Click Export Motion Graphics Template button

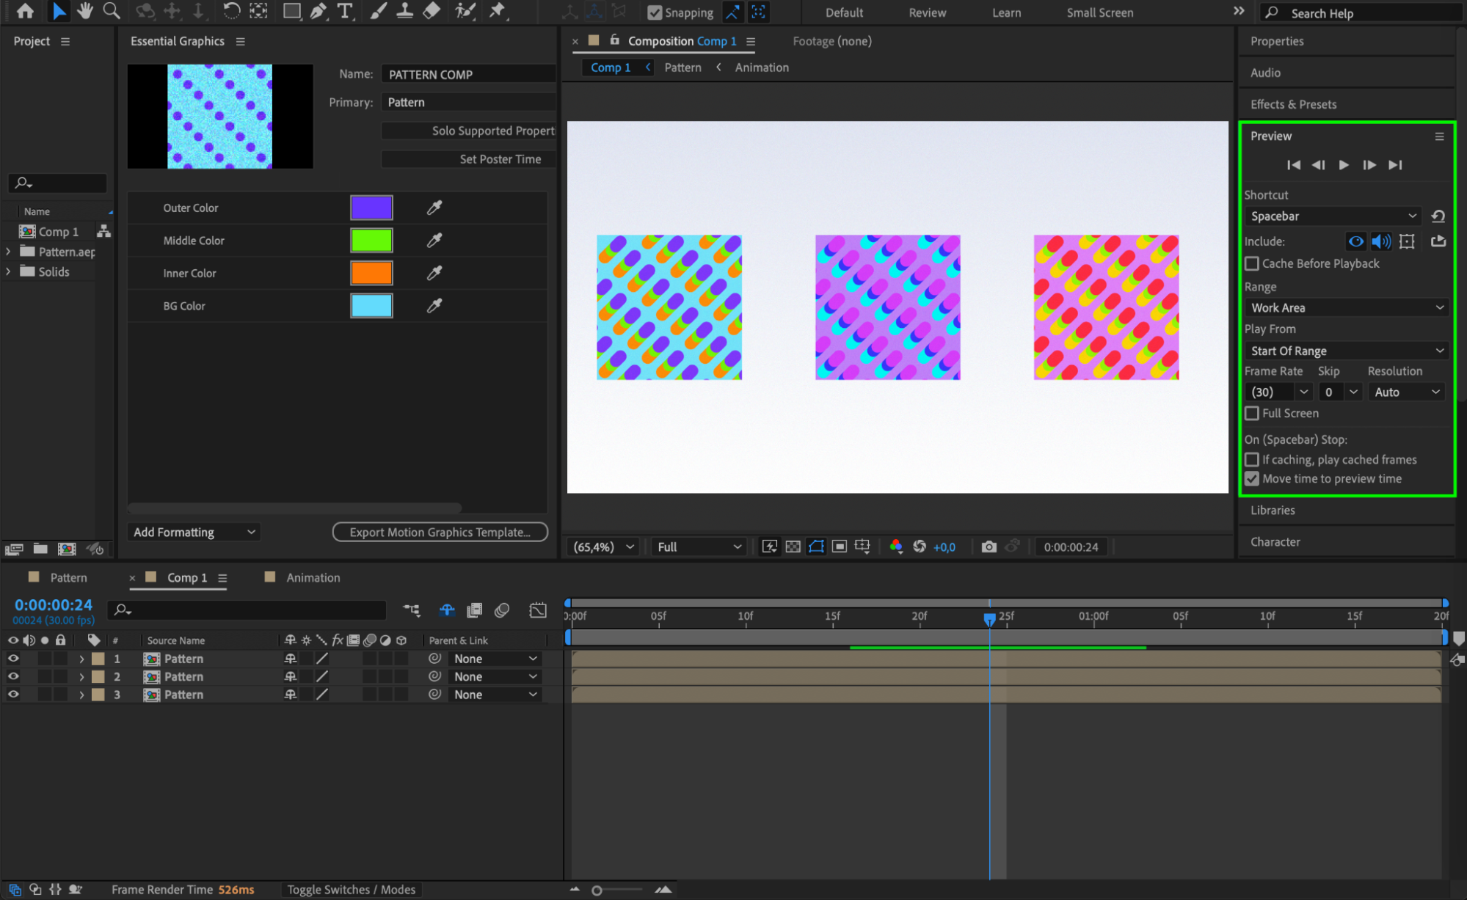pyautogui.click(x=440, y=532)
